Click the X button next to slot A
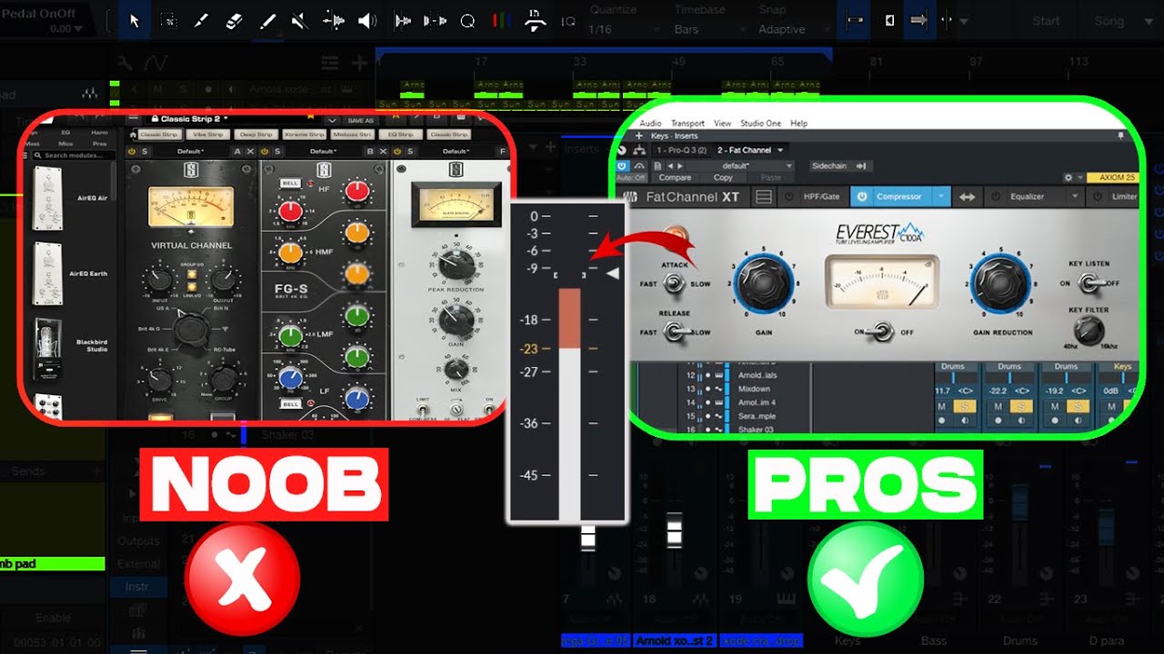 point(249,151)
